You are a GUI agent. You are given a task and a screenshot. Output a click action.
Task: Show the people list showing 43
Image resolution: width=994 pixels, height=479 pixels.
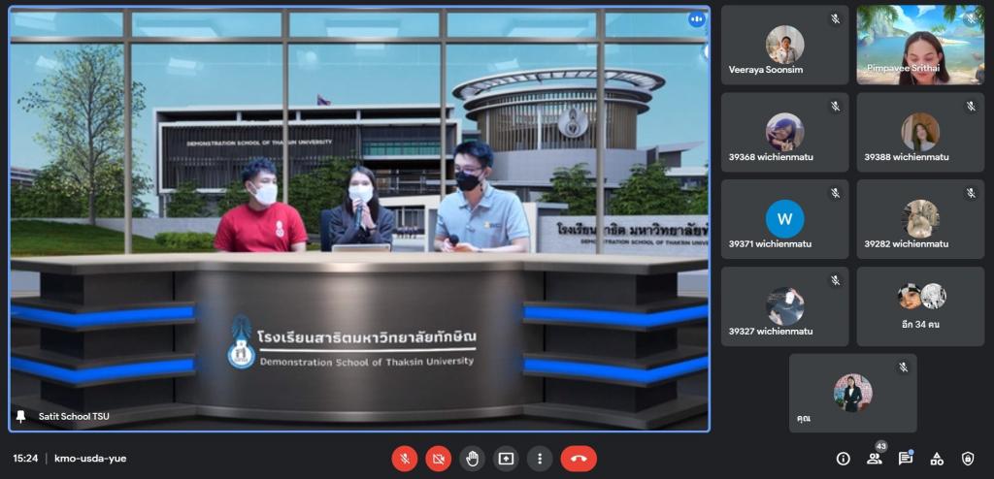point(875,458)
